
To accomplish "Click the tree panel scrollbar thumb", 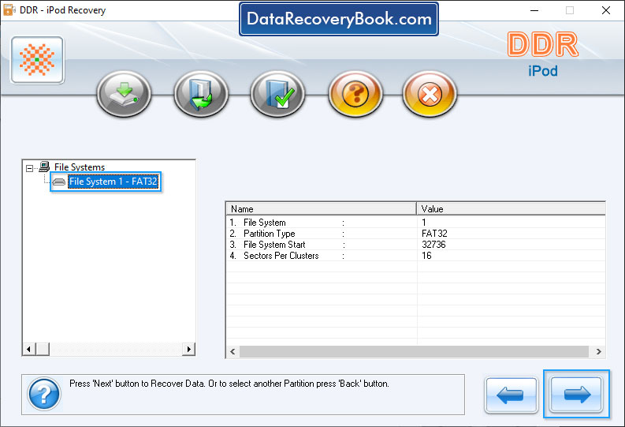I will tap(43, 349).
